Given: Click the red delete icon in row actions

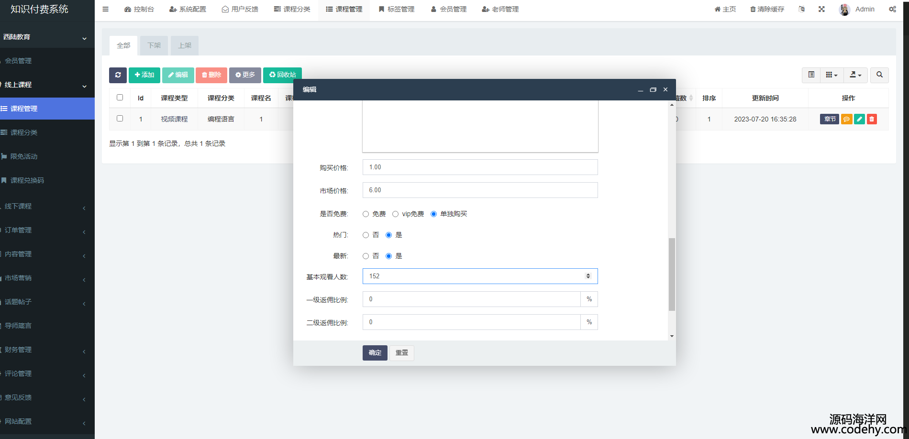Looking at the screenshot, I should pos(872,119).
